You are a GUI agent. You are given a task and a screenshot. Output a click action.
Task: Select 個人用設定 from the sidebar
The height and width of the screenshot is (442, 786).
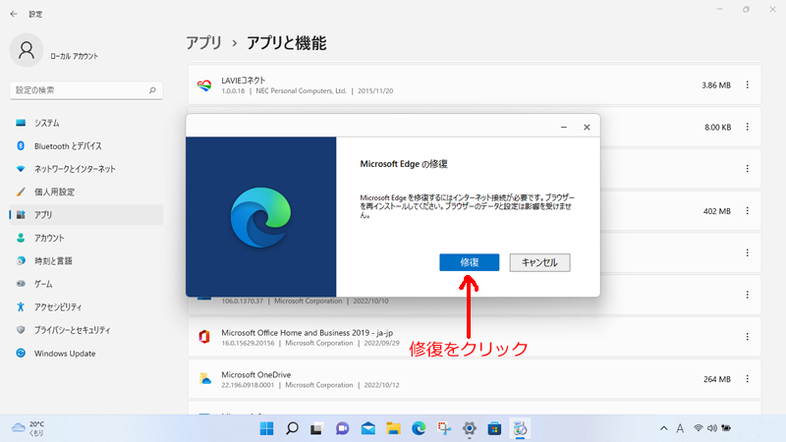tap(54, 192)
